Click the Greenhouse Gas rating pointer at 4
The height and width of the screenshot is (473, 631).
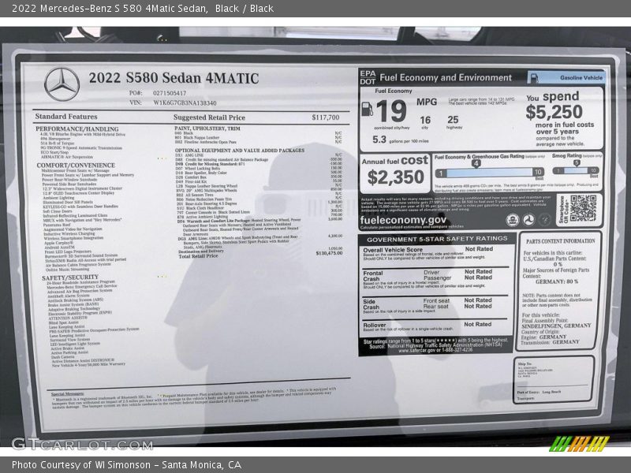click(476, 162)
